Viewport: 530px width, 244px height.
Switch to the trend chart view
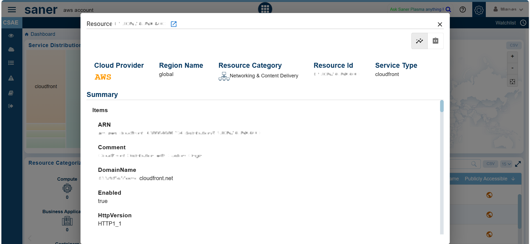(x=420, y=41)
